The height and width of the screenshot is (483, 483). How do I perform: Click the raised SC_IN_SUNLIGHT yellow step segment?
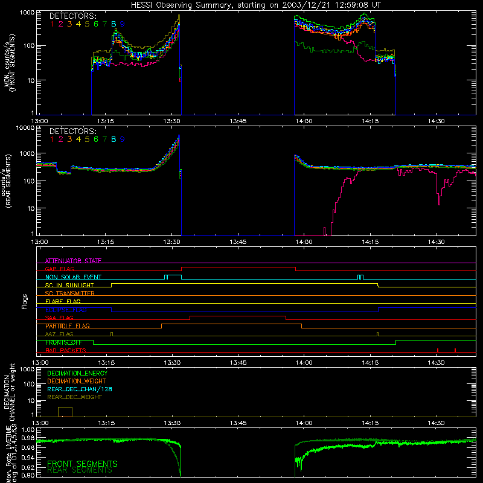[x=245, y=283]
